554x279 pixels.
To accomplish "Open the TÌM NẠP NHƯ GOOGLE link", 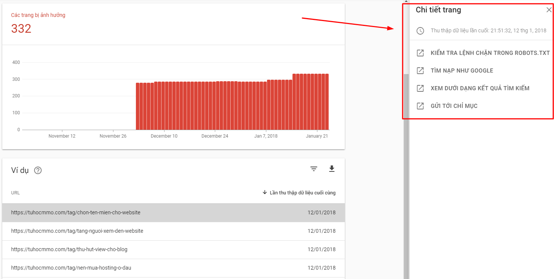I will click(x=462, y=70).
